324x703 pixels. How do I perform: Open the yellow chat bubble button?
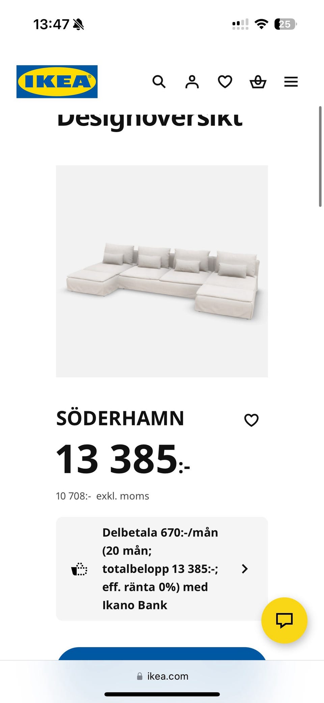tap(284, 620)
